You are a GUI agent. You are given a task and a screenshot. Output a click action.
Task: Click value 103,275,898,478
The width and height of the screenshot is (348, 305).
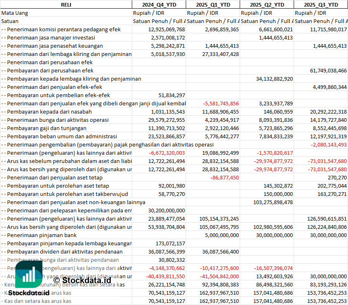273,202
